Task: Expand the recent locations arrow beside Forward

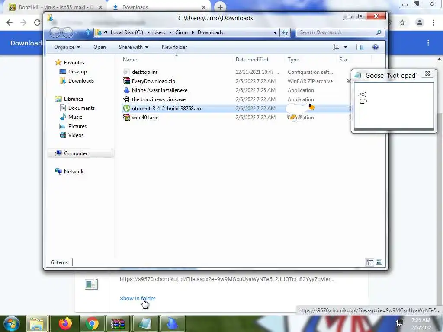Action: click(76, 33)
